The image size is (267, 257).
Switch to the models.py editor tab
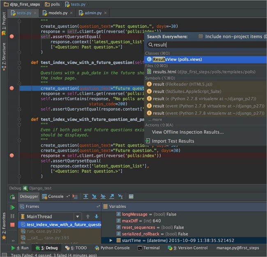click(57, 13)
